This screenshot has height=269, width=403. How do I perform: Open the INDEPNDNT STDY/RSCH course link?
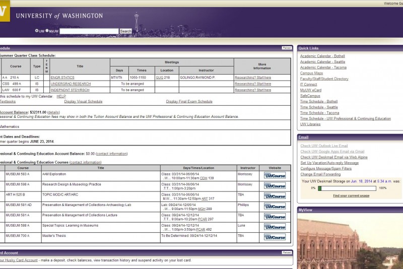(70, 90)
